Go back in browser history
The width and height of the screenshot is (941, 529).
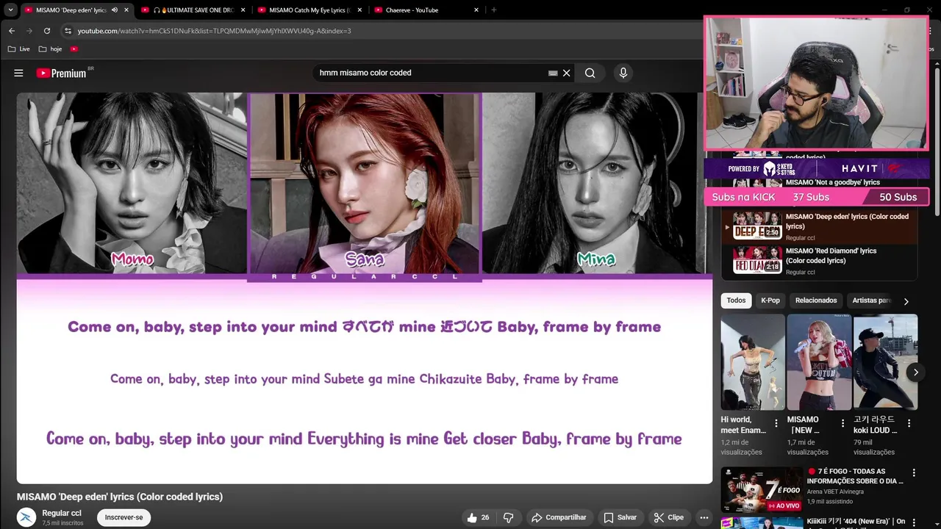click(12, 31)
